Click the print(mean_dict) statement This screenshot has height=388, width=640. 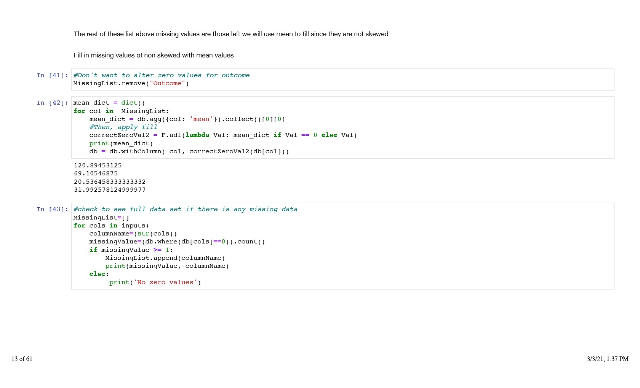pyautogui.click(x=121, y=143)
